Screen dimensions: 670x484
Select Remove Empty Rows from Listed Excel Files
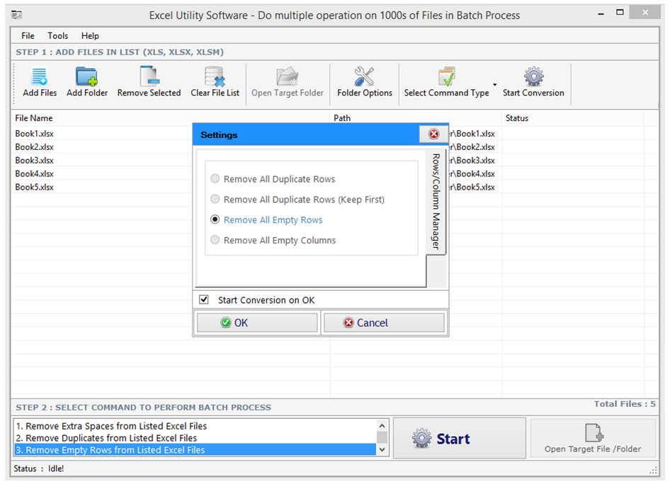coord(195,450)
